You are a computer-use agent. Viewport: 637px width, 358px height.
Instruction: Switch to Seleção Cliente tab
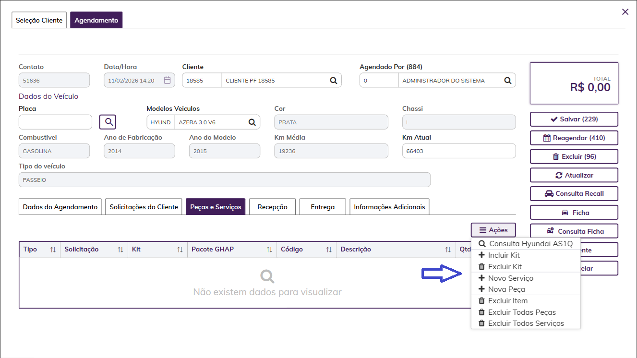39,20
